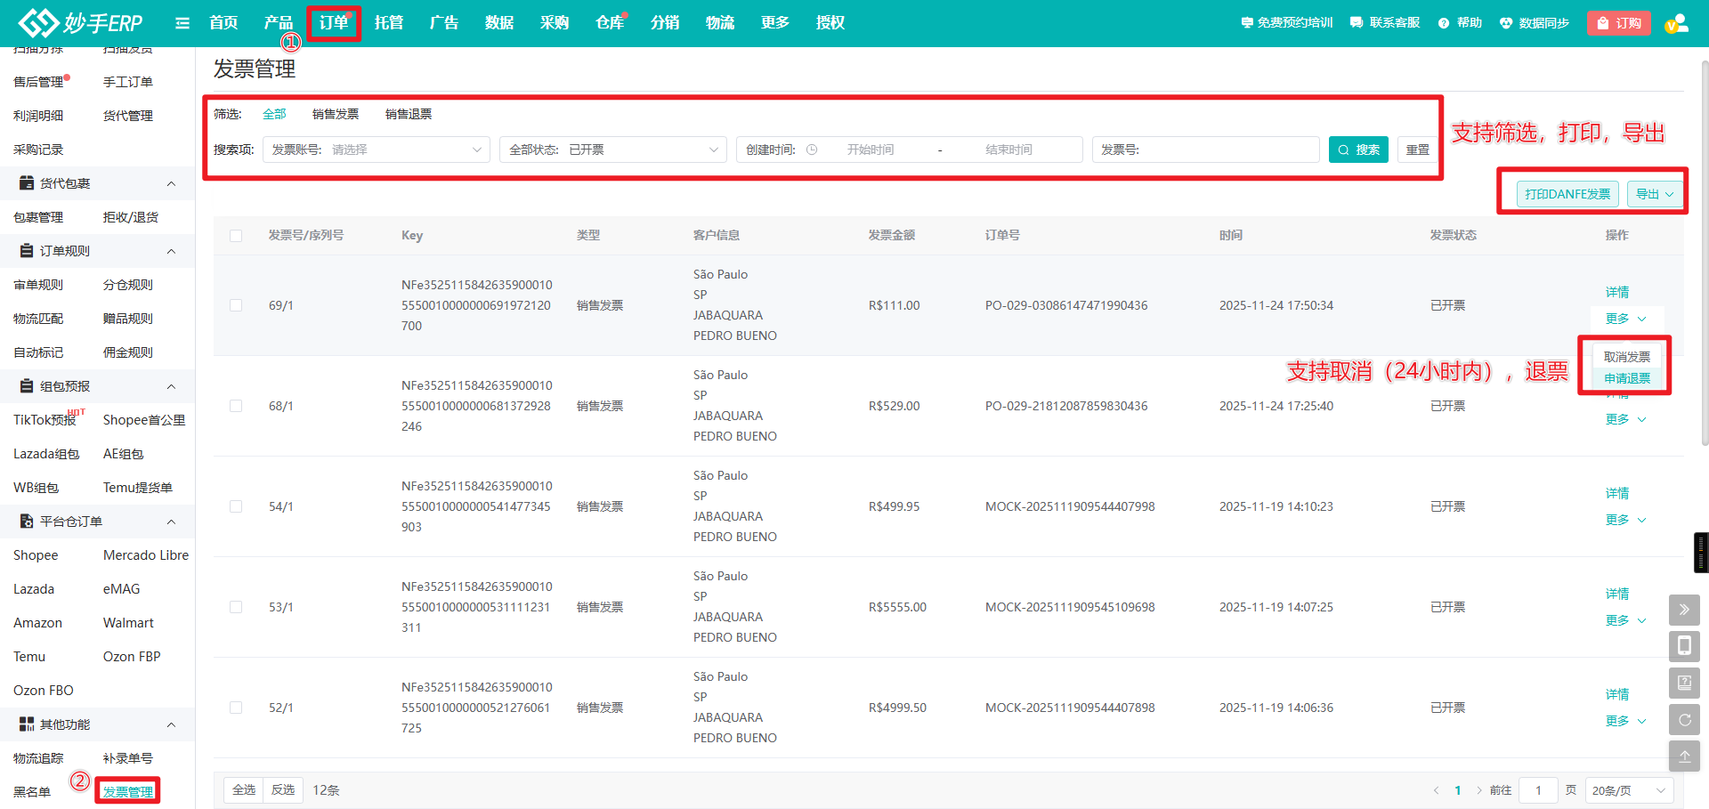Choose 申请退票 from the more menu
Image resolution: width=1709 pixels, height=809 pixels.
click(1627, 378)
